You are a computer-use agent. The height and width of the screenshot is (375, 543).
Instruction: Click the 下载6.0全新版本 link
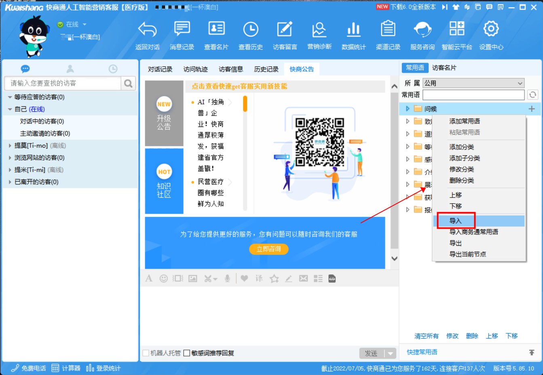[x=413, y=7]
